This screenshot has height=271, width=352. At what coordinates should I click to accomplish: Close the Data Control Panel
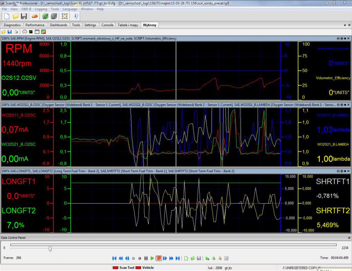click(x=349, y=238)
